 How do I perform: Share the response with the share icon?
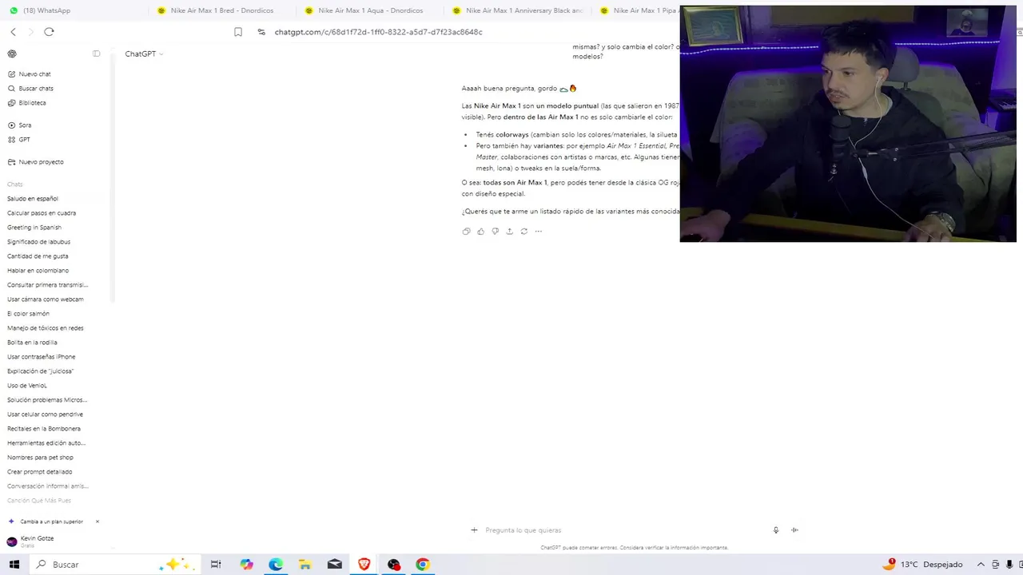point(509,232)
